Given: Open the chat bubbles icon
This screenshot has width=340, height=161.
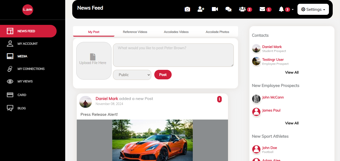Looking at the screenshot, I should [x=229, y=9].
